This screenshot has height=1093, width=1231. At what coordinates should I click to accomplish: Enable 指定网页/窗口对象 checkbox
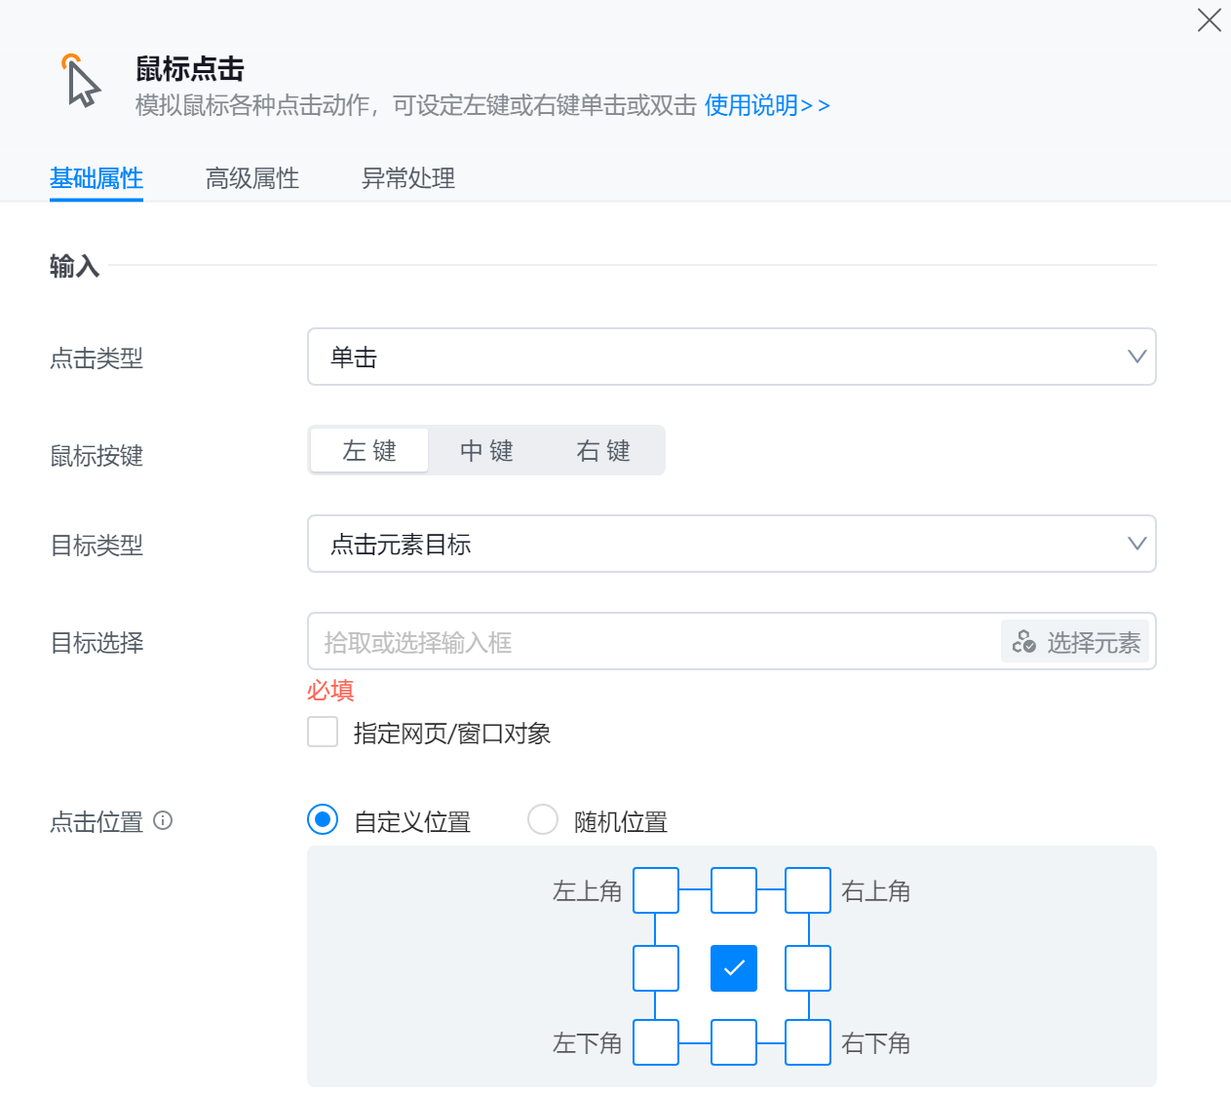pos(323,732)
